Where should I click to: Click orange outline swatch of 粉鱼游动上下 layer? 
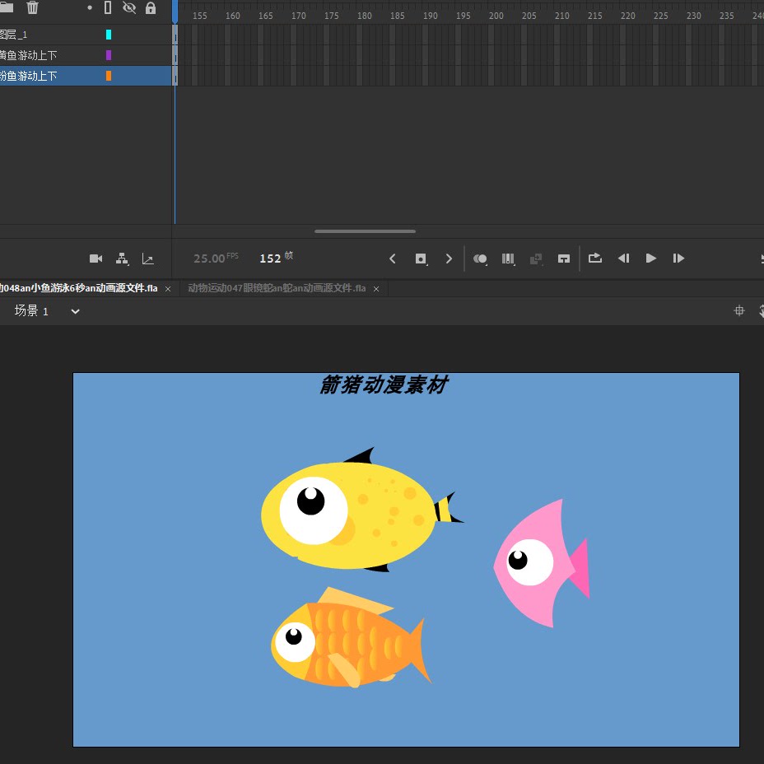click(x=109, y=76)
